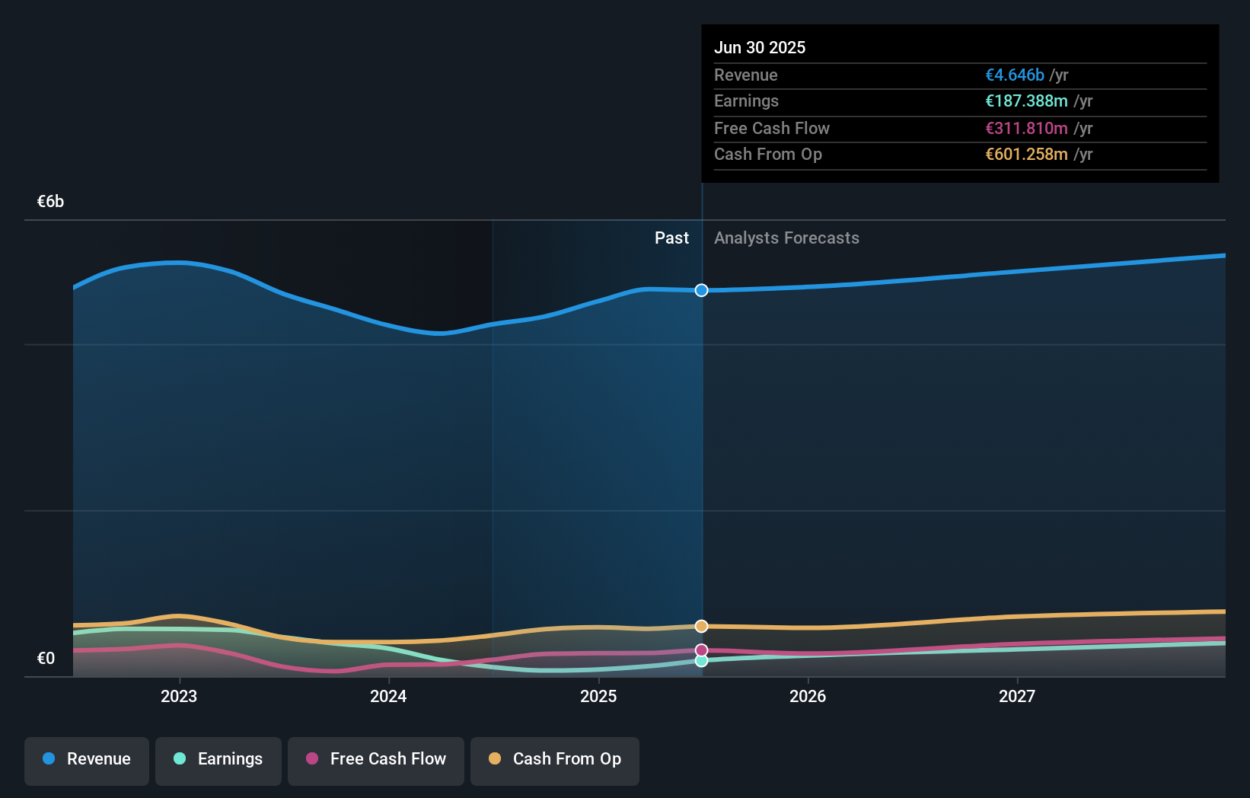Screen dimensions: 1250x798
Task: Click the pink Free Cash Flow legend dot
Action: pos(312,759)
